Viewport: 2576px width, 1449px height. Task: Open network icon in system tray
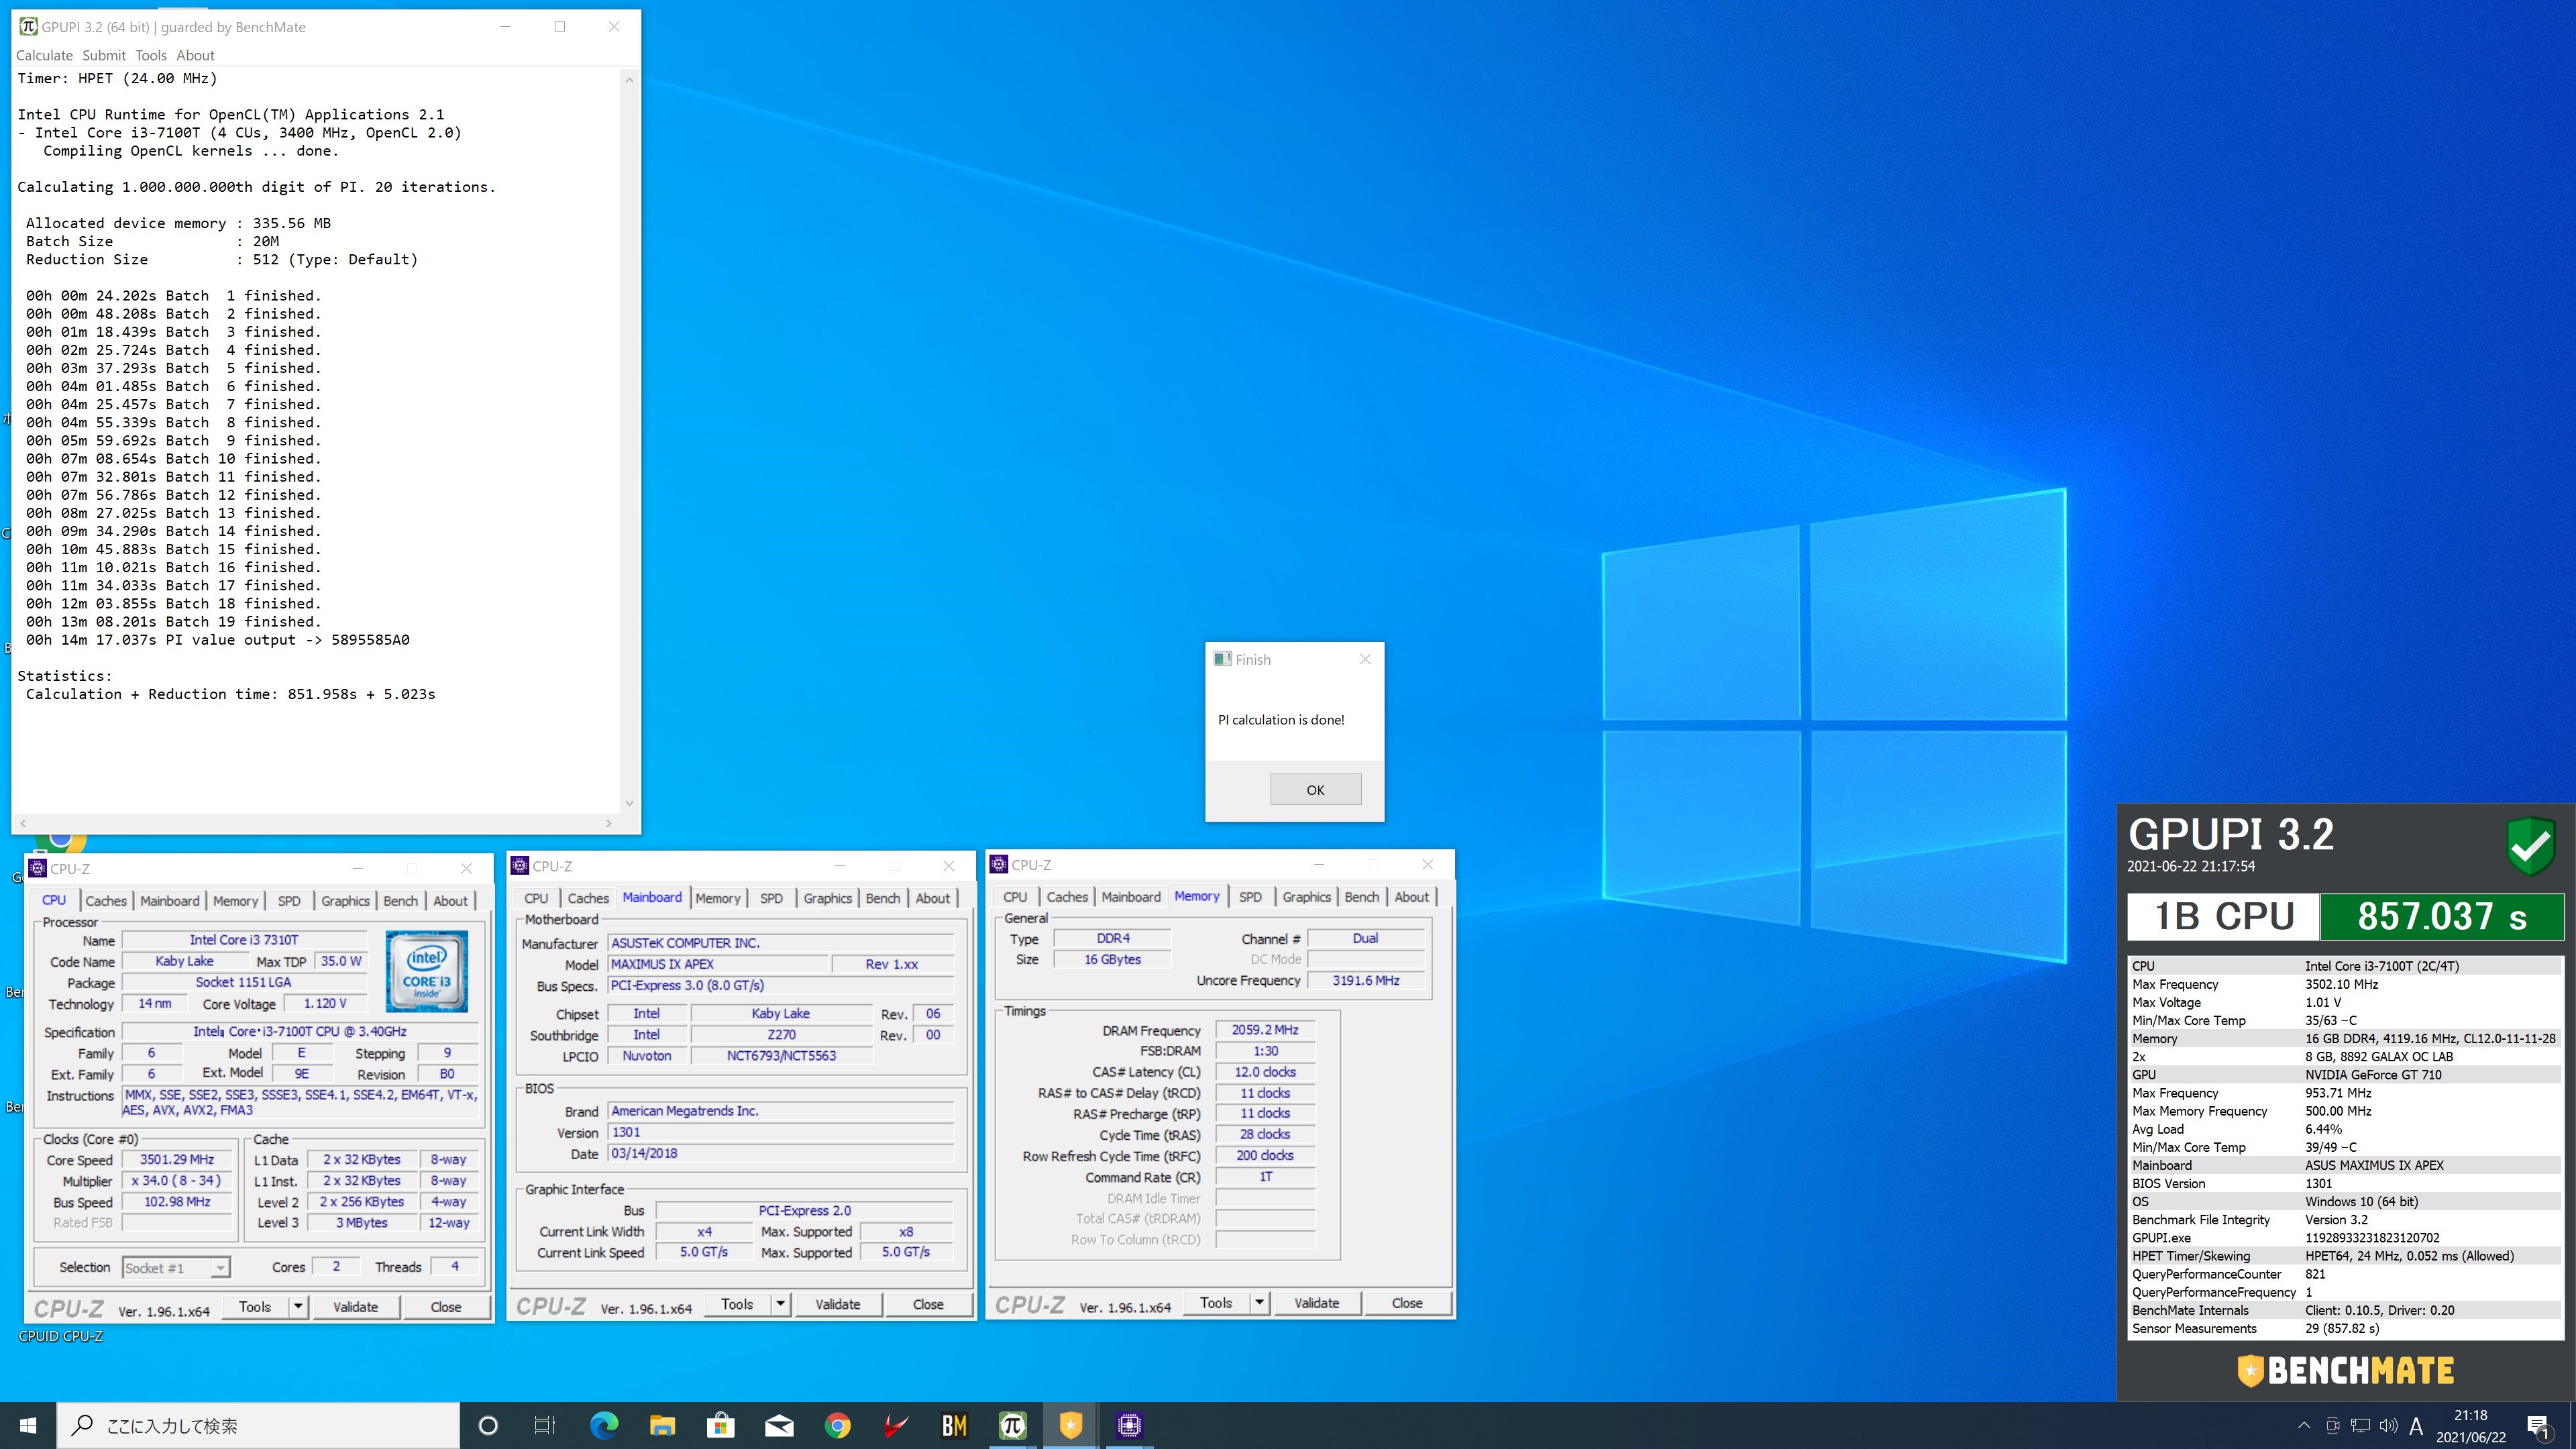coord(2360,1425)
